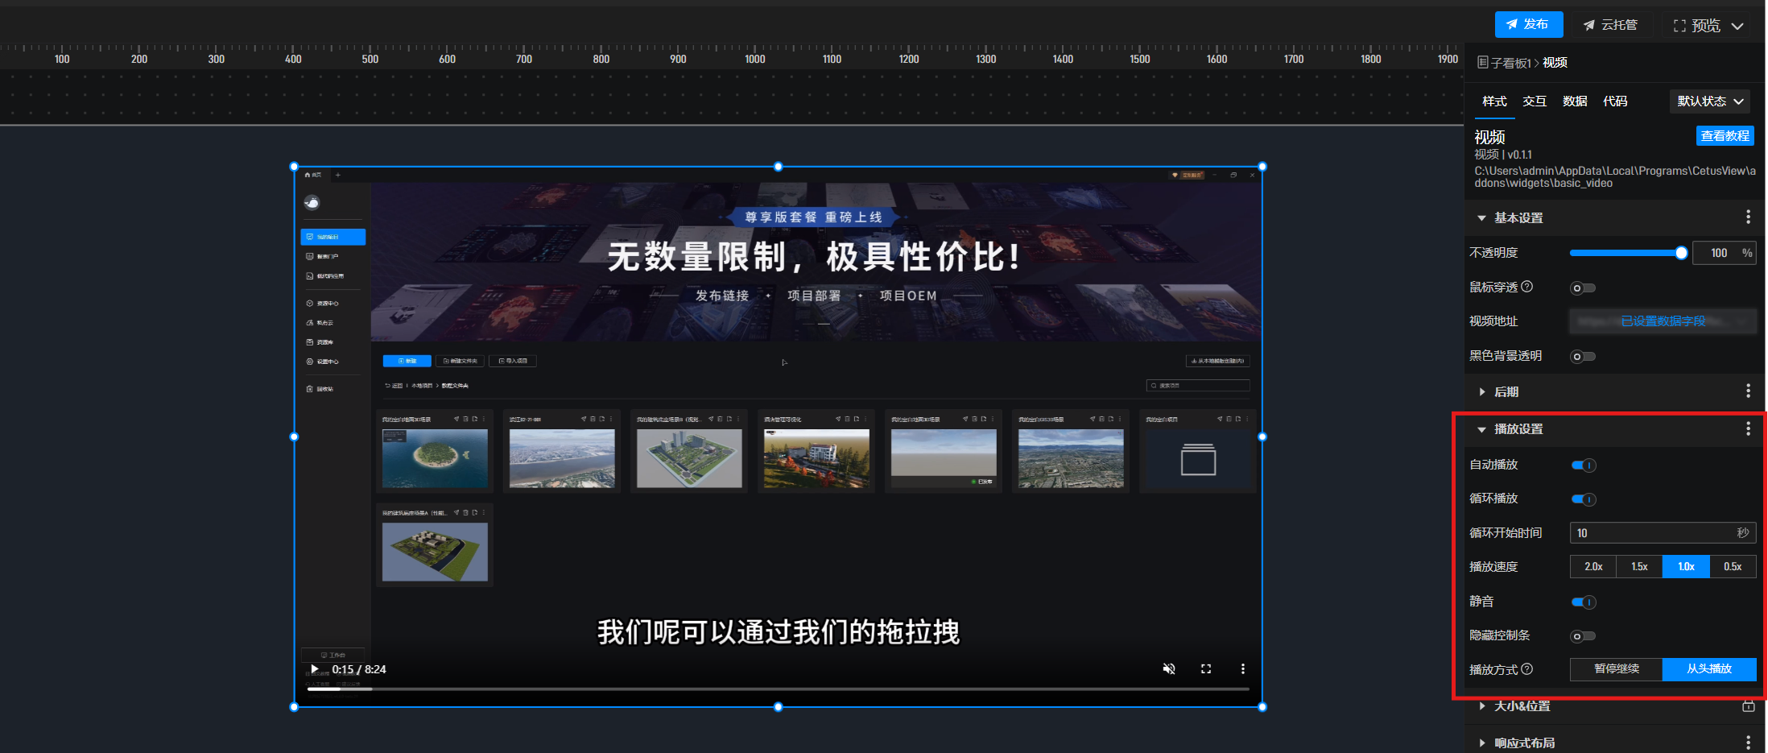The image size is (1768, 753).
Task: Click the 查看教程 button
Action: [1725, 136]
